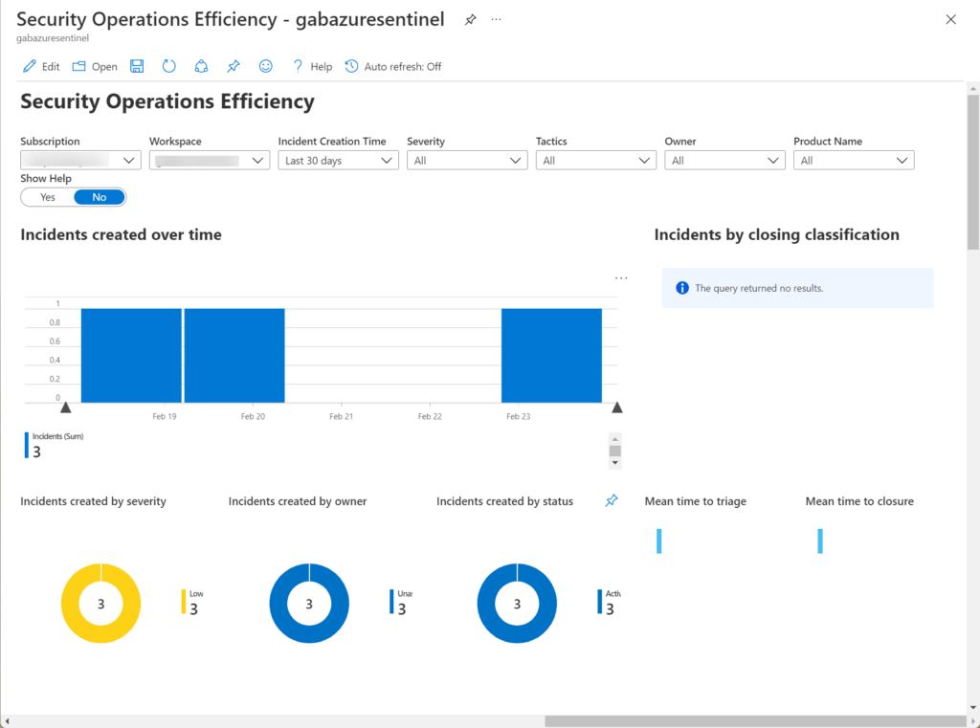This screenshot has width=980, height=728.
Task: Click the gabazuresentinel subtitle text
Action: point(53,38)
